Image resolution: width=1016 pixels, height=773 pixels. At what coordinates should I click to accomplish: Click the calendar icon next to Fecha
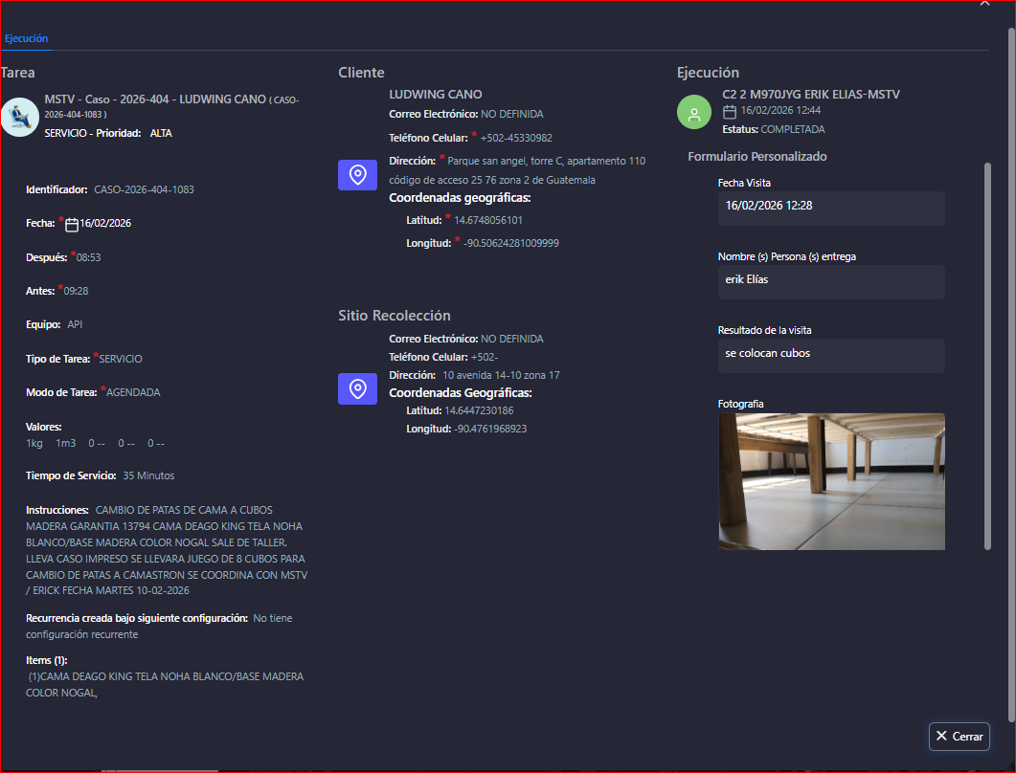point(72,225)
